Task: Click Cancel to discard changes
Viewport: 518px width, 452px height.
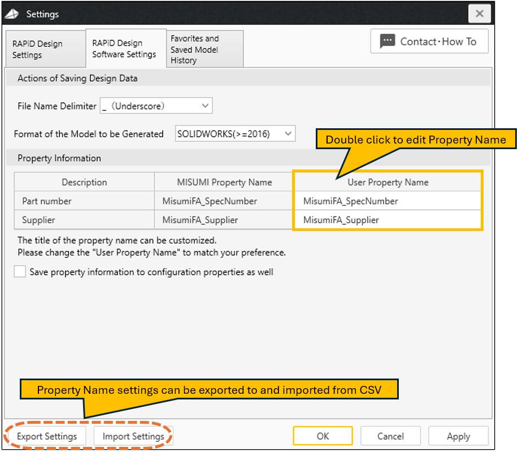Action: point(390,436)
